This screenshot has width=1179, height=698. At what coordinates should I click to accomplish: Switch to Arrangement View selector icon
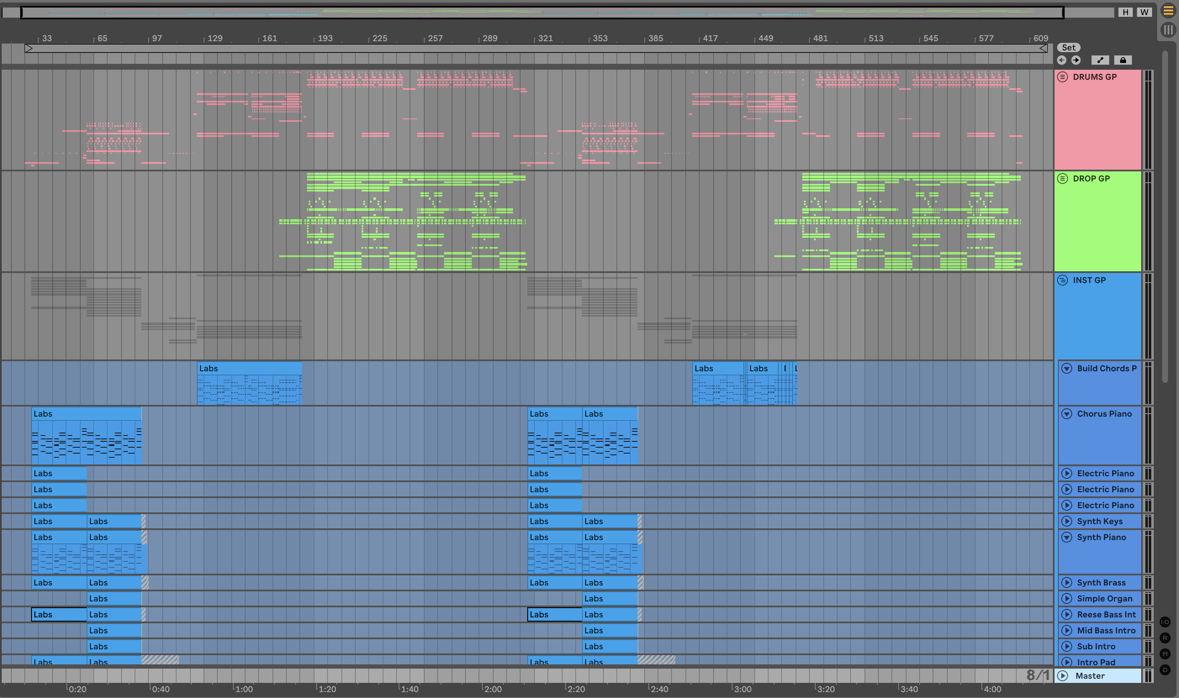[x=1168, y=10]
